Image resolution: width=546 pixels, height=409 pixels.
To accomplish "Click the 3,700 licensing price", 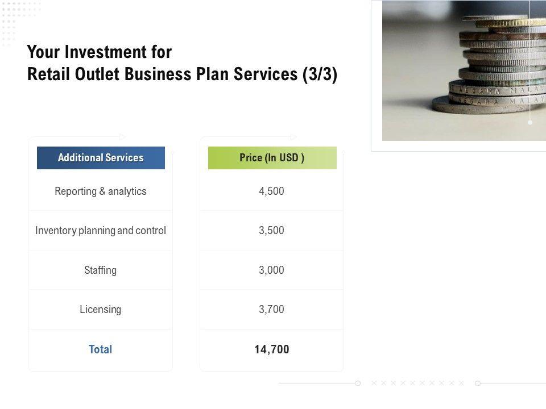I will [x=271, y=310].
